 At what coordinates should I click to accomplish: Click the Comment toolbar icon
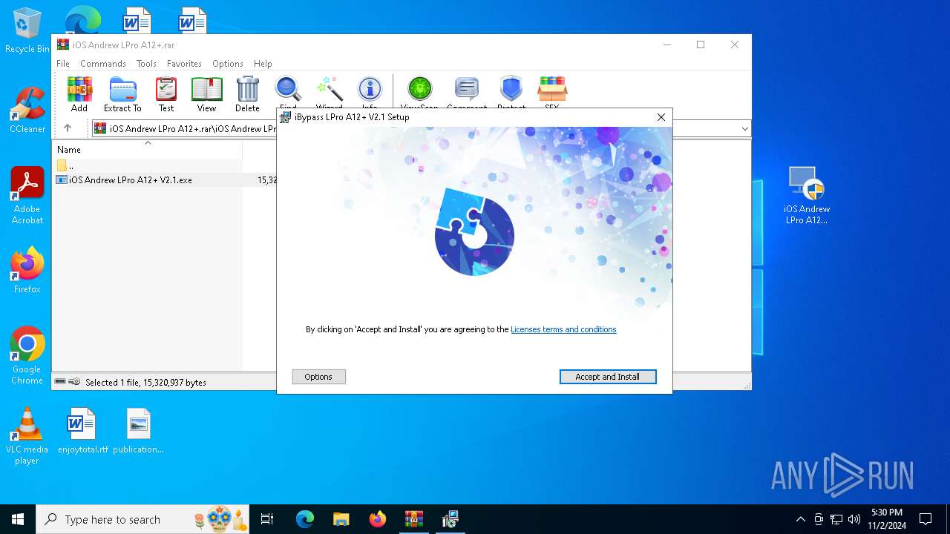tap(467, 91)
